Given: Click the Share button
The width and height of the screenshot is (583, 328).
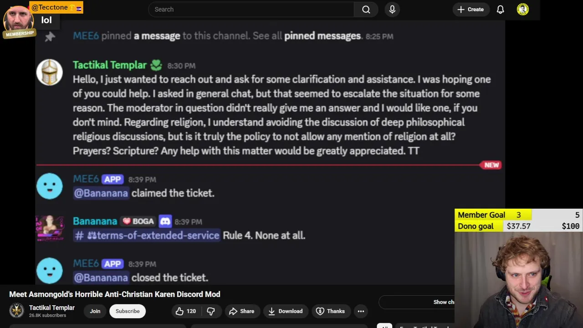Looking at the screenshot, I should pos(241,311).
